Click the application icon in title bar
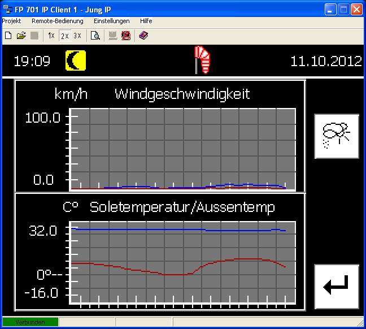The width and height of the screenshot is (366, 329). (x=7, y=10)
